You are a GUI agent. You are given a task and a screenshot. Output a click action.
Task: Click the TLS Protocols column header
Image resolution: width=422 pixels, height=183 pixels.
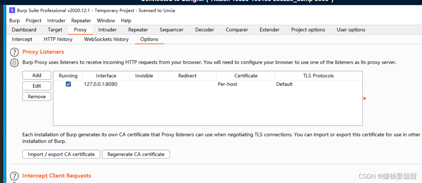pos(318,76)
